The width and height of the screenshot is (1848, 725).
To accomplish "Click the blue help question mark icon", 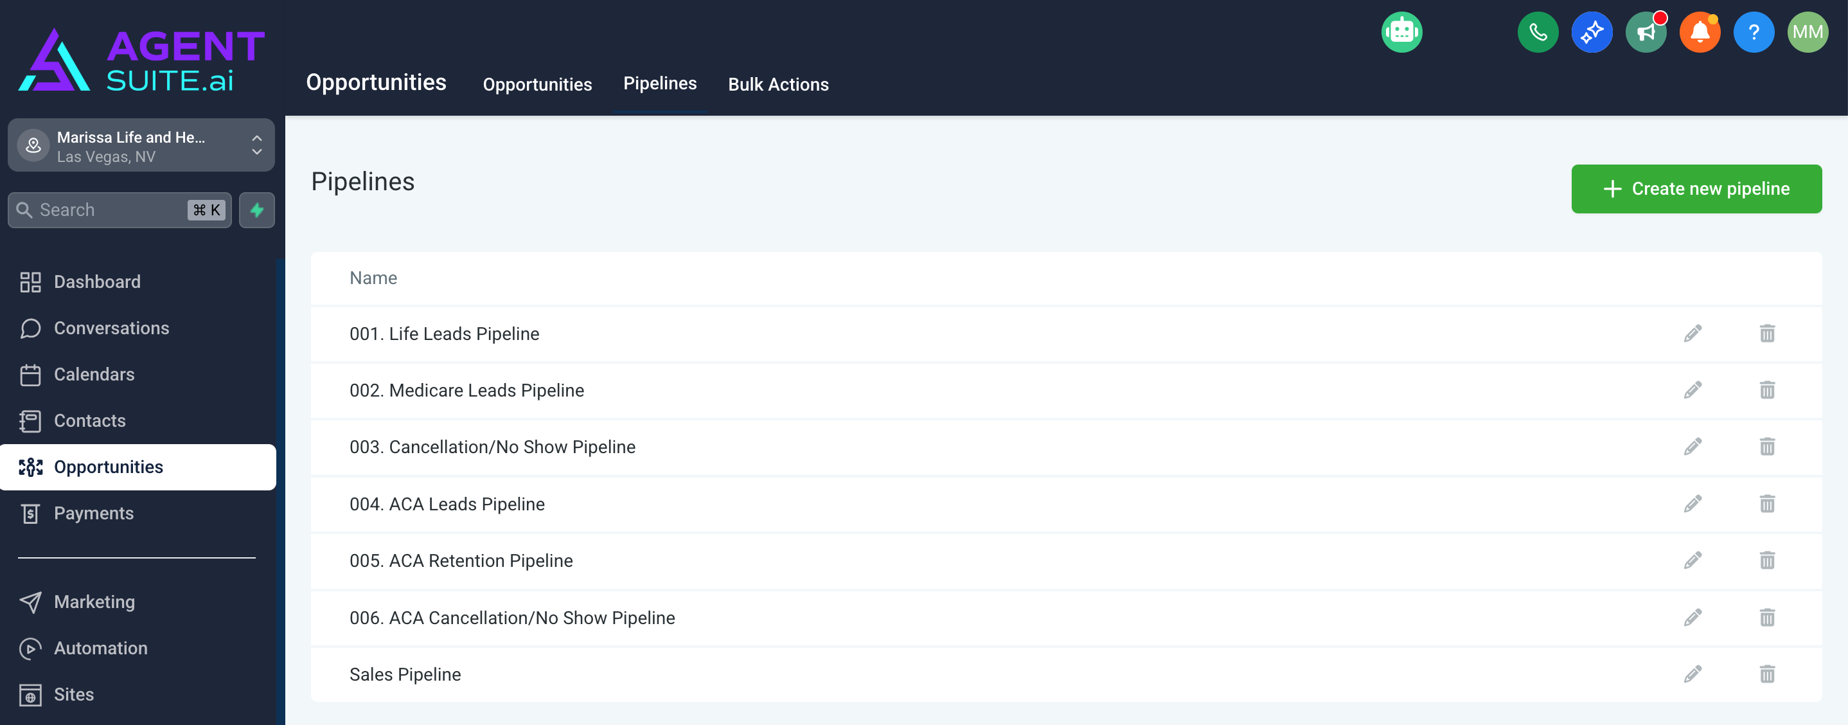I will [x=1754, y=32].
